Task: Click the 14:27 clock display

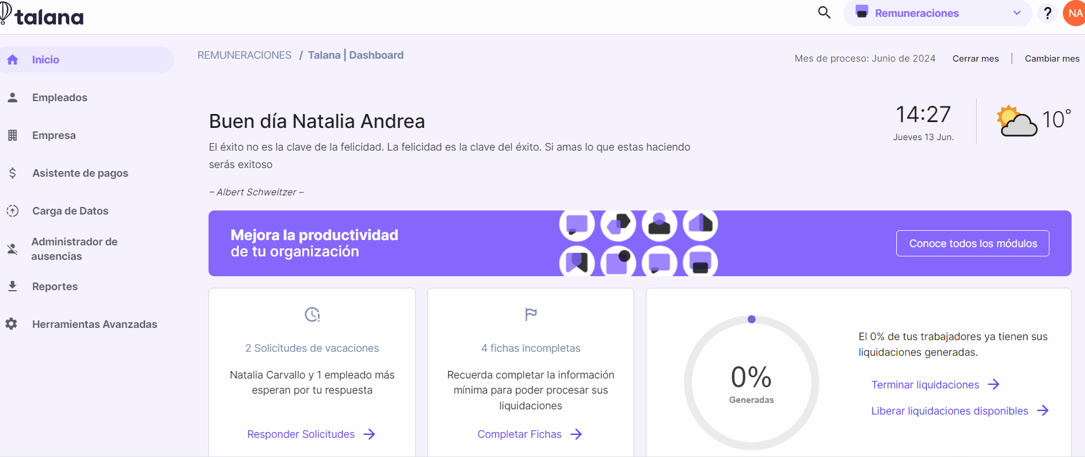Action: tap(923, 115)
